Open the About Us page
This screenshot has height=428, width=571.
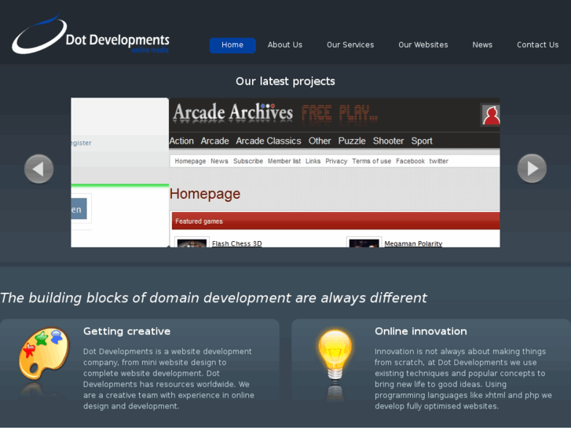click(285, 45)
